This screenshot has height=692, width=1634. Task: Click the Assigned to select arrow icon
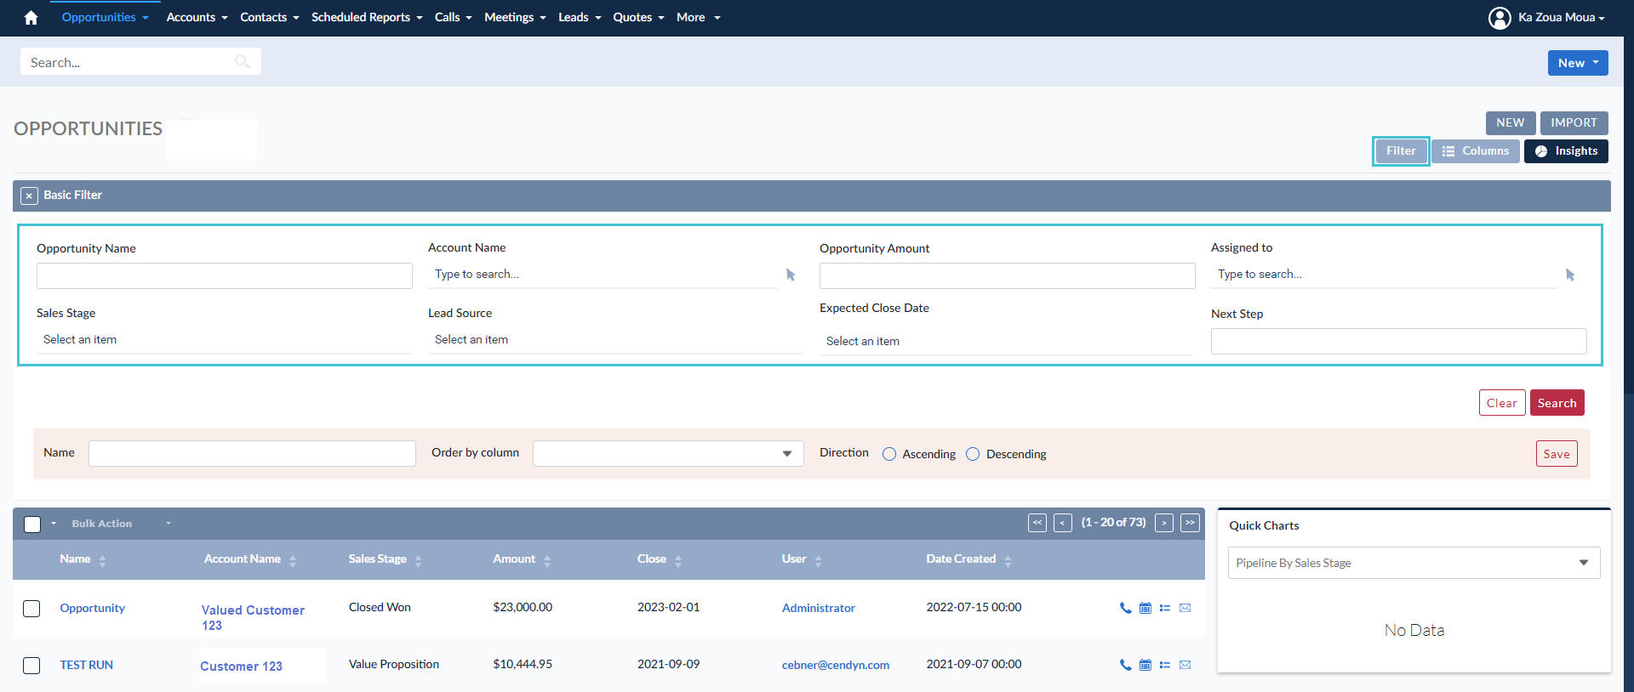click(x=1570, y=275)
